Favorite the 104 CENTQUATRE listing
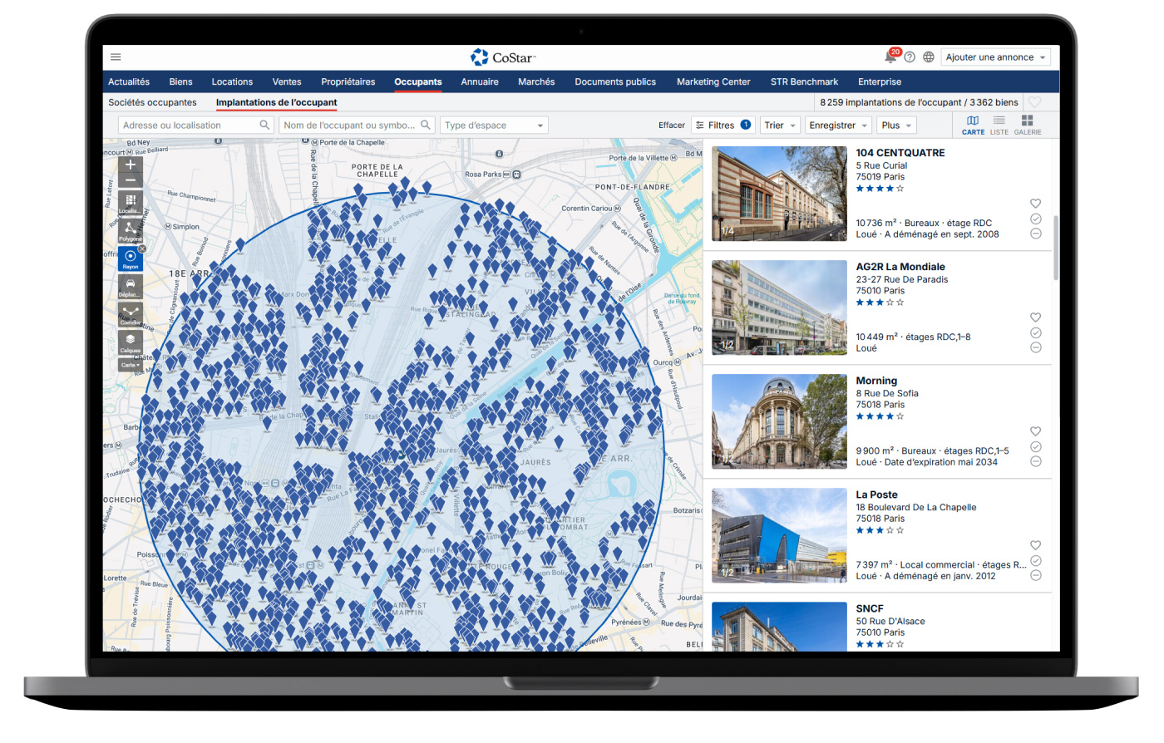 pyautogui.click(x=1035, y=204)
